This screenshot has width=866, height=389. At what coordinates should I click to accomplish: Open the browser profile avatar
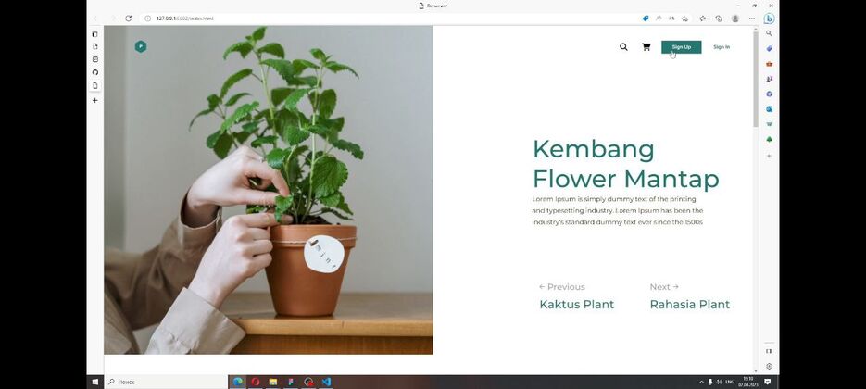[735, 19]
